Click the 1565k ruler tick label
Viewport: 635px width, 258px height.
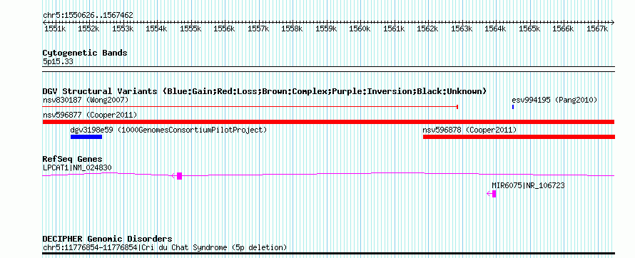pos(530,29)
